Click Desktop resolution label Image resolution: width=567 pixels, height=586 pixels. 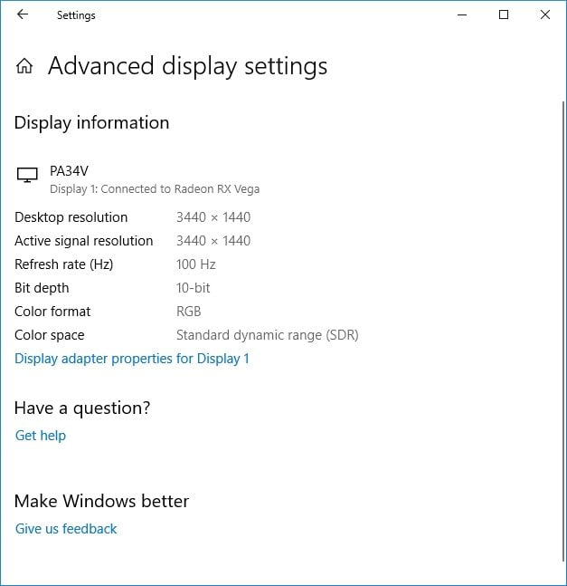(71, 217)
